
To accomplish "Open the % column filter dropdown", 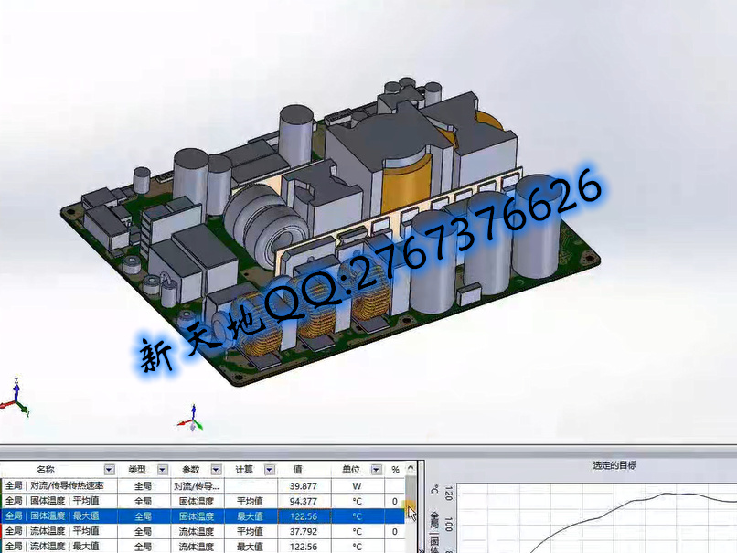I will (x=411, y=470).
